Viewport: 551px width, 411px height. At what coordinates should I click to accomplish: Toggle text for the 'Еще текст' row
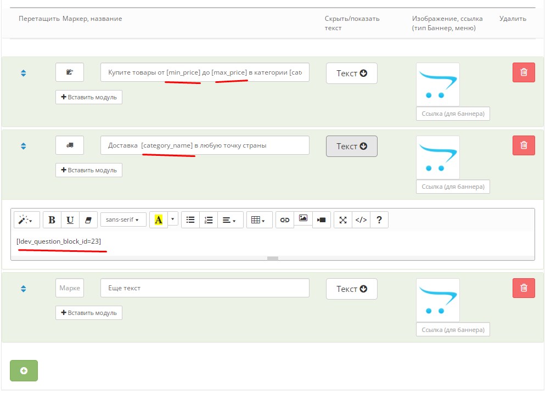(351, 289)
